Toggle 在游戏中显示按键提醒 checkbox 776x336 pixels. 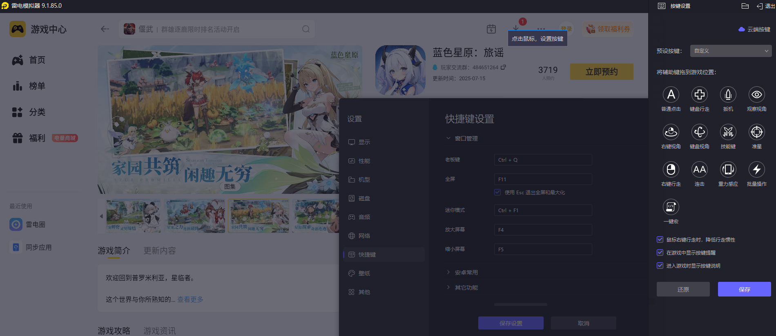pyautogui.click(x=660, y=253)
